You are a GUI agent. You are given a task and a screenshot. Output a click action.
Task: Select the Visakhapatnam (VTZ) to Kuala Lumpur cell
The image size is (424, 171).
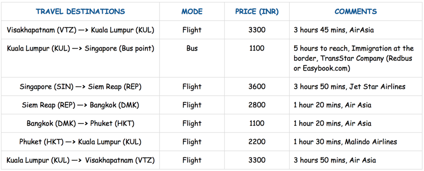tap(80, 30)
